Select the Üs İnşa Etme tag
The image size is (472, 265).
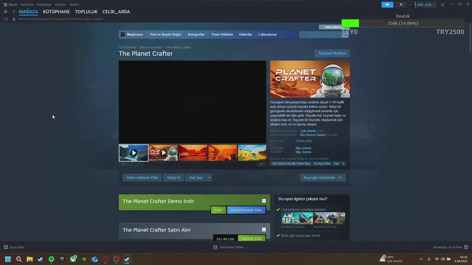pos(322,163)
